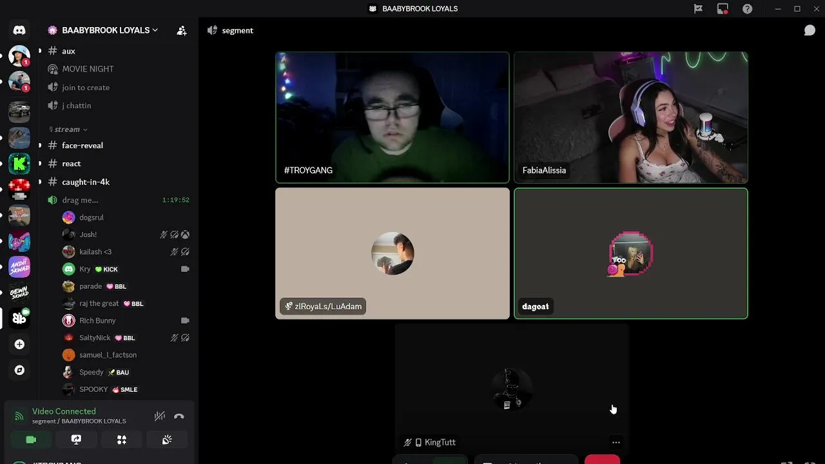
Task: Open the voice connection signal details icon
Action: pyautogui.click(x=19, y=416)
